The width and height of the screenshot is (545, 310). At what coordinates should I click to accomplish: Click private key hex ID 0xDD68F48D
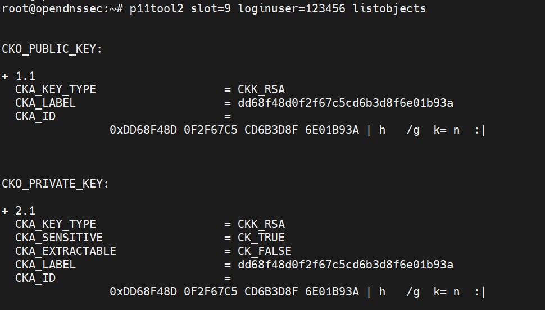(143, 291)
